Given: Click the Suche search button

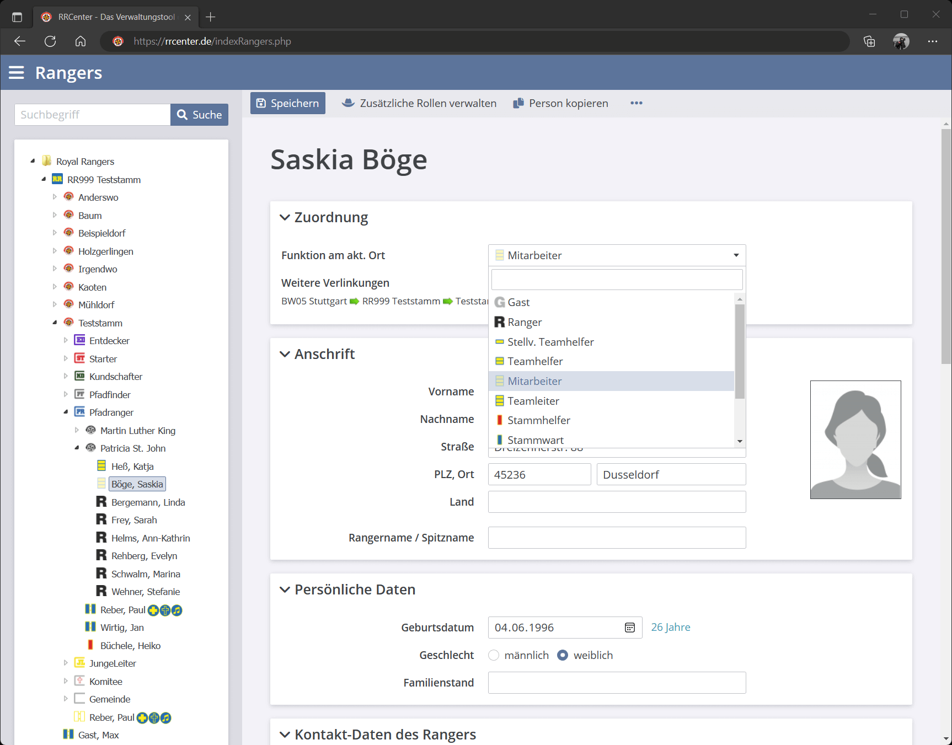Looking at the screenshot, I should coord(199,115).
